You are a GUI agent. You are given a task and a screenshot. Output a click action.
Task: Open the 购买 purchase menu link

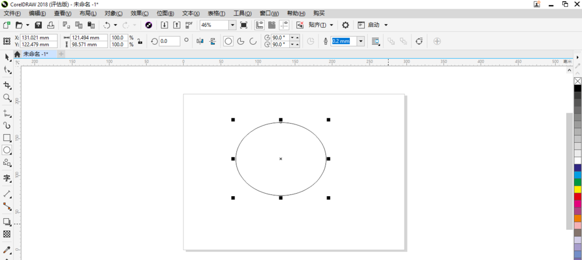click(x=319, y=13)
